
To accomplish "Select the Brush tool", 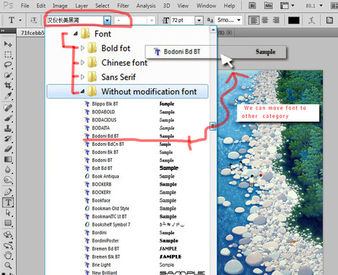I will pyautogui.click(x=8, y=118).
